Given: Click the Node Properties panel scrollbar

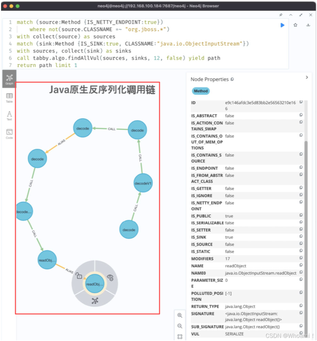Looking at the screenshot, I should tap(306, 239).
